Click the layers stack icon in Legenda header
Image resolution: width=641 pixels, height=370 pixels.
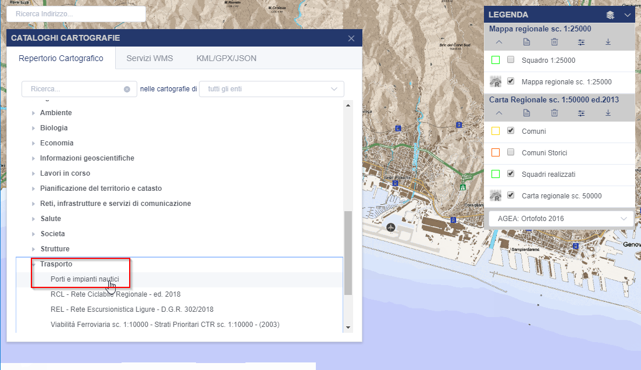[610, 15]
